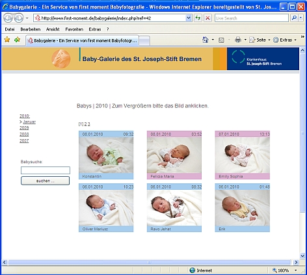Click the Internet zone globe icon

point(193,270)
